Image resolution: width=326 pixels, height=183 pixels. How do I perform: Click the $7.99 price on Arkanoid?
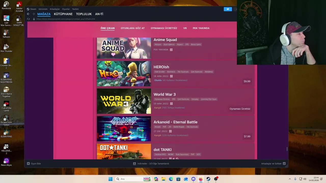[x=247, y=136]
